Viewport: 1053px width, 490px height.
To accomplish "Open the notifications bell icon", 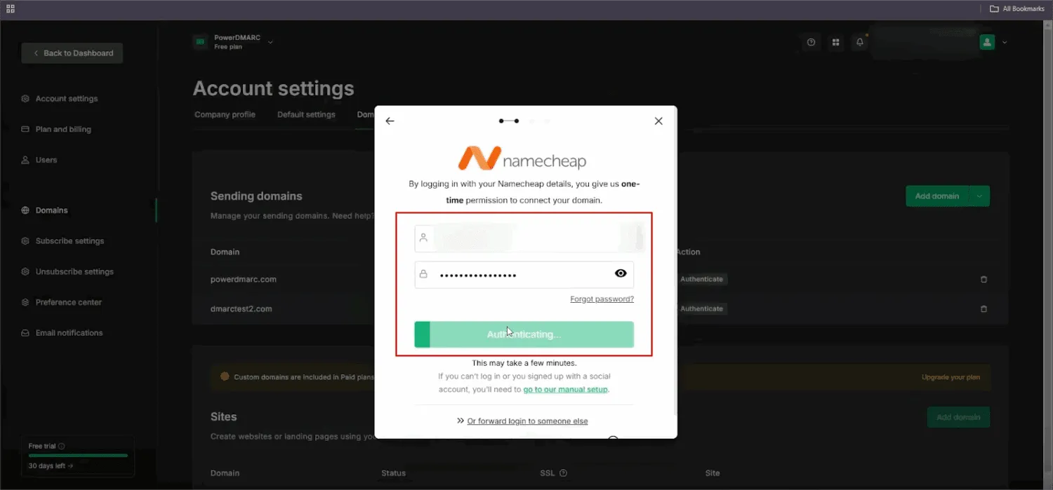I will pyautogui.click(x=860, y=43).
